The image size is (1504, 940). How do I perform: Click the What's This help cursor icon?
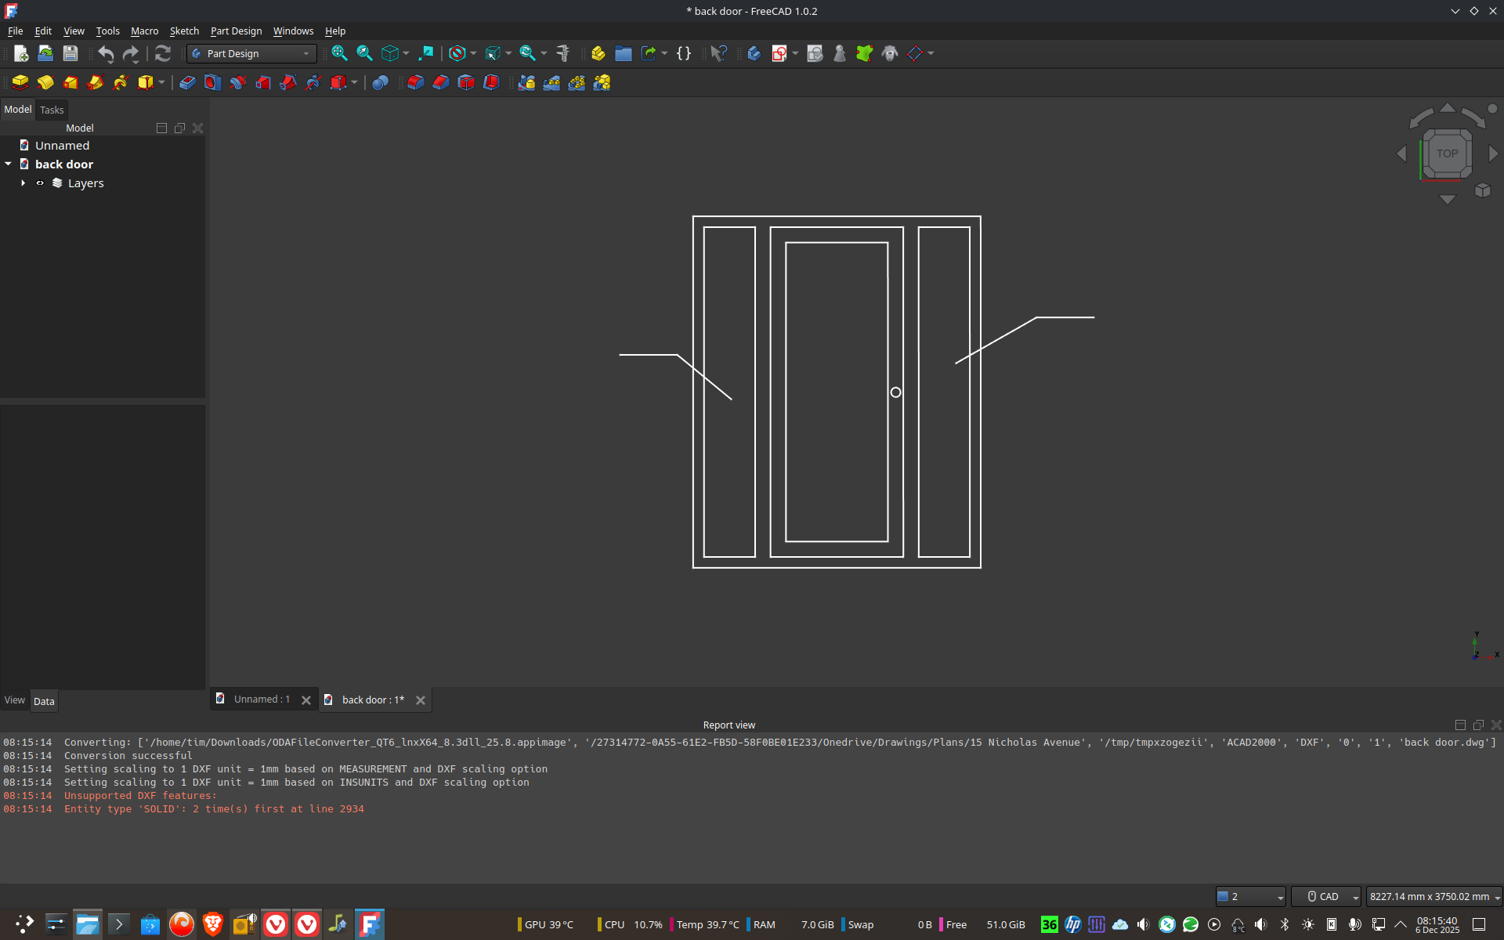pyautogui.click(x=718, y=53)
